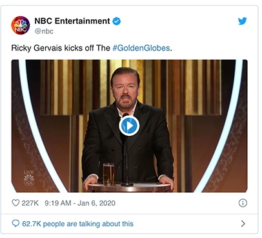Screen dimensions: 262x238
Task: Open 62.7K people are talking about this
Action: [x=77, y=224]
